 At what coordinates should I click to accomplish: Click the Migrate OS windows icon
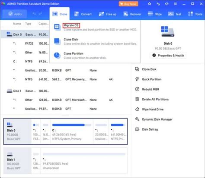point(57,27)
